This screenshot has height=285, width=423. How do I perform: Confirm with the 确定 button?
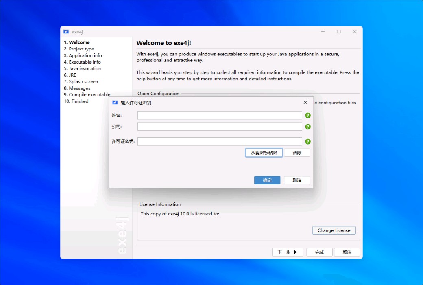click(267, 180)
